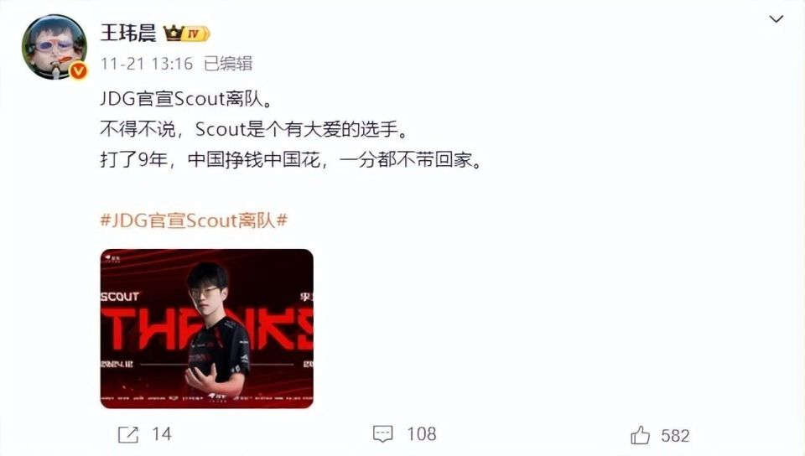This screenshot has height=456, width=805.
Task: Open comments via speech bubble icon
Action: (x=382, y=434)
